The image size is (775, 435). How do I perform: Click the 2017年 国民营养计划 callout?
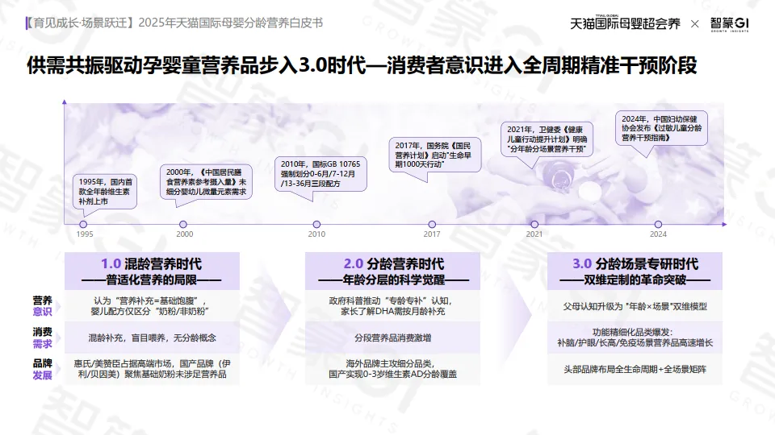435,155
